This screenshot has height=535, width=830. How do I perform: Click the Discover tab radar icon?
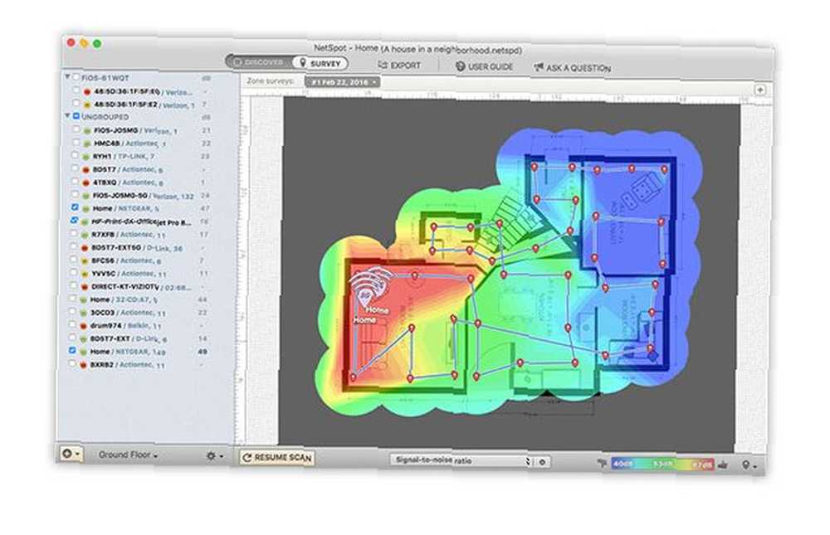click(x=237, y=62)
